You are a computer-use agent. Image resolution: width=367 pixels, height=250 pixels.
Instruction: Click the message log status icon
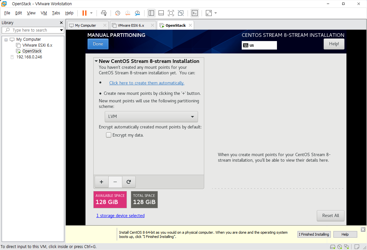point(357,247)
